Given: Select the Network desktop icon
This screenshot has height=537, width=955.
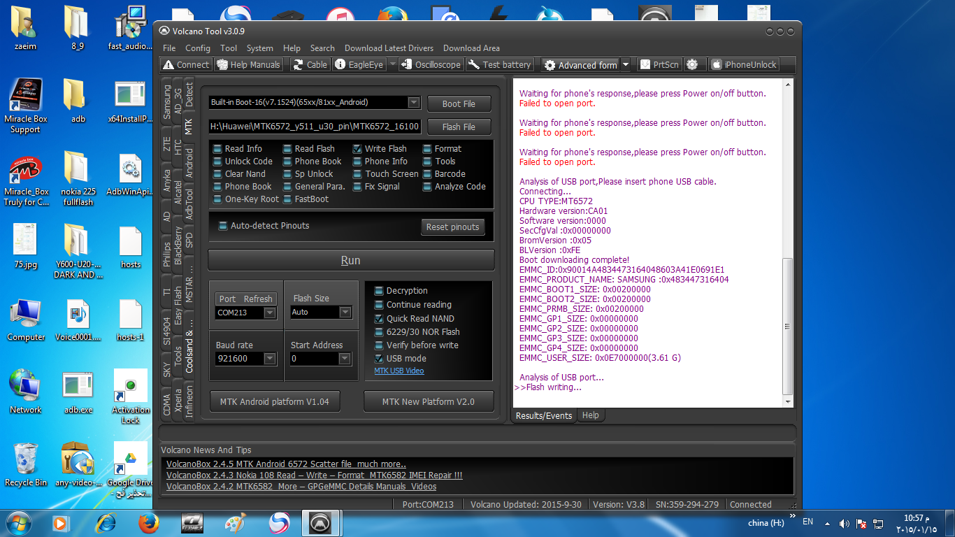Looking at the screenshot, I should [x=26, y=392].
